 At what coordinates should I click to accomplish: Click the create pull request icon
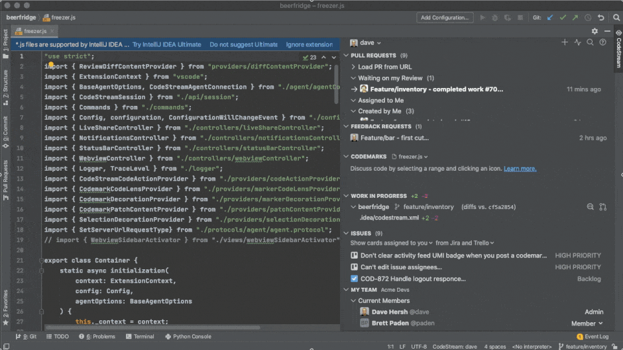point(602,206)
